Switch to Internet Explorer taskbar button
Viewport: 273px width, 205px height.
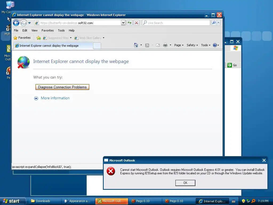[212, 201]
